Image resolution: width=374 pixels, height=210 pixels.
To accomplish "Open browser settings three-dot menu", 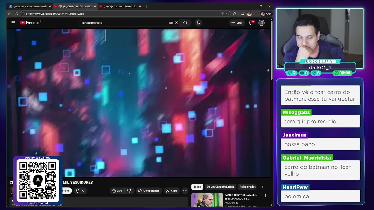I will 256,14.
